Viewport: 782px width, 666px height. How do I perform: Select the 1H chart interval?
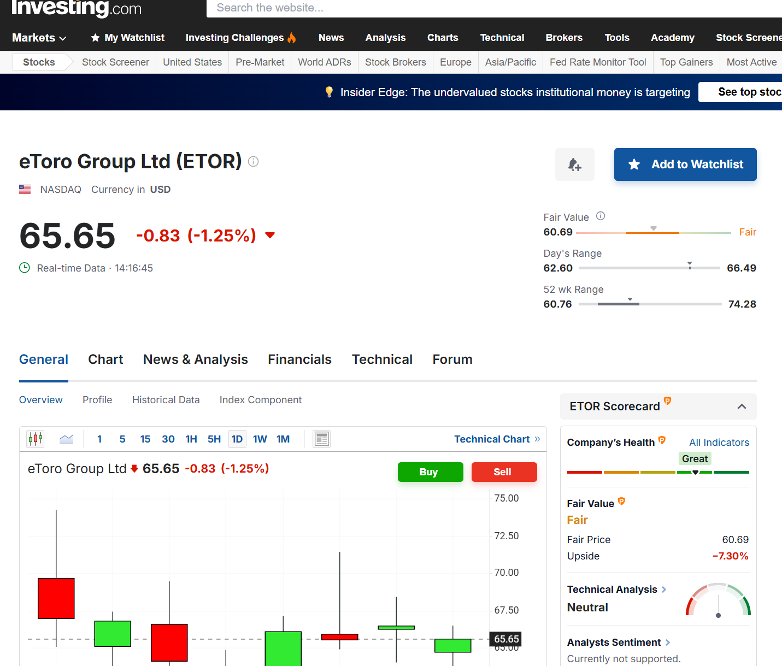tap(191, 439)
